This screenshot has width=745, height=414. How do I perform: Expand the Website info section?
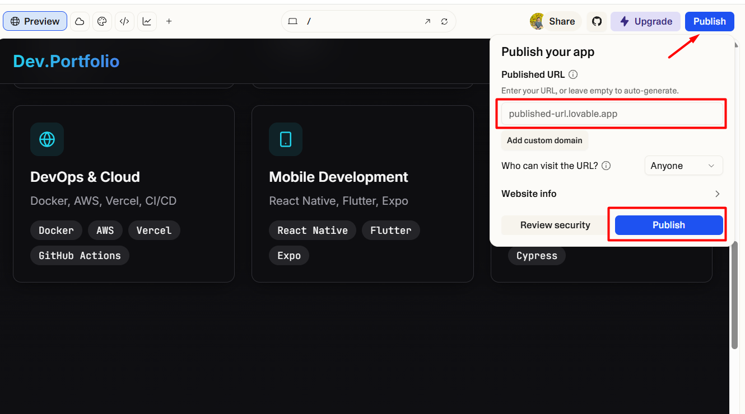pos(611,194)
